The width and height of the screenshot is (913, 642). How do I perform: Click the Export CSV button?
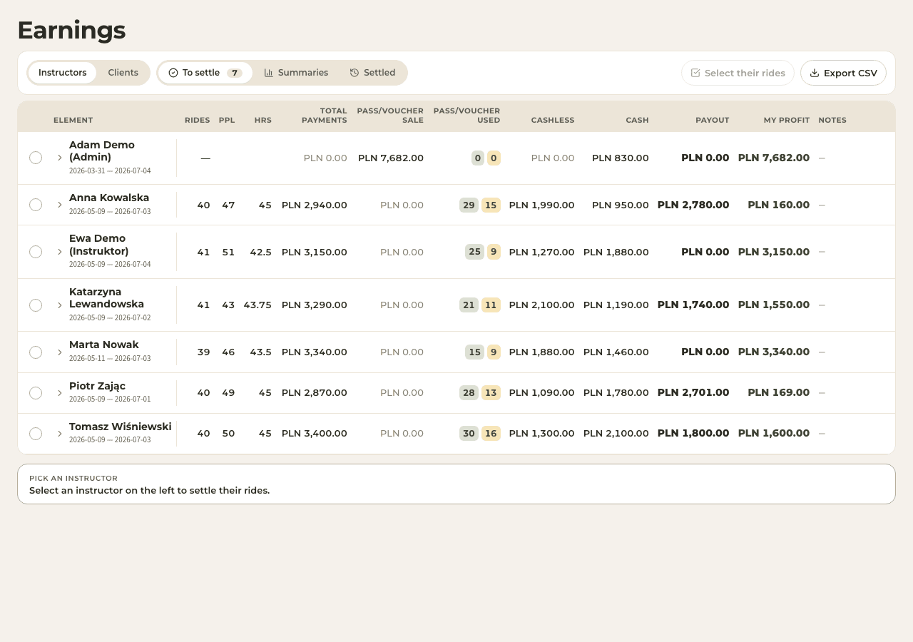[843, 73]
